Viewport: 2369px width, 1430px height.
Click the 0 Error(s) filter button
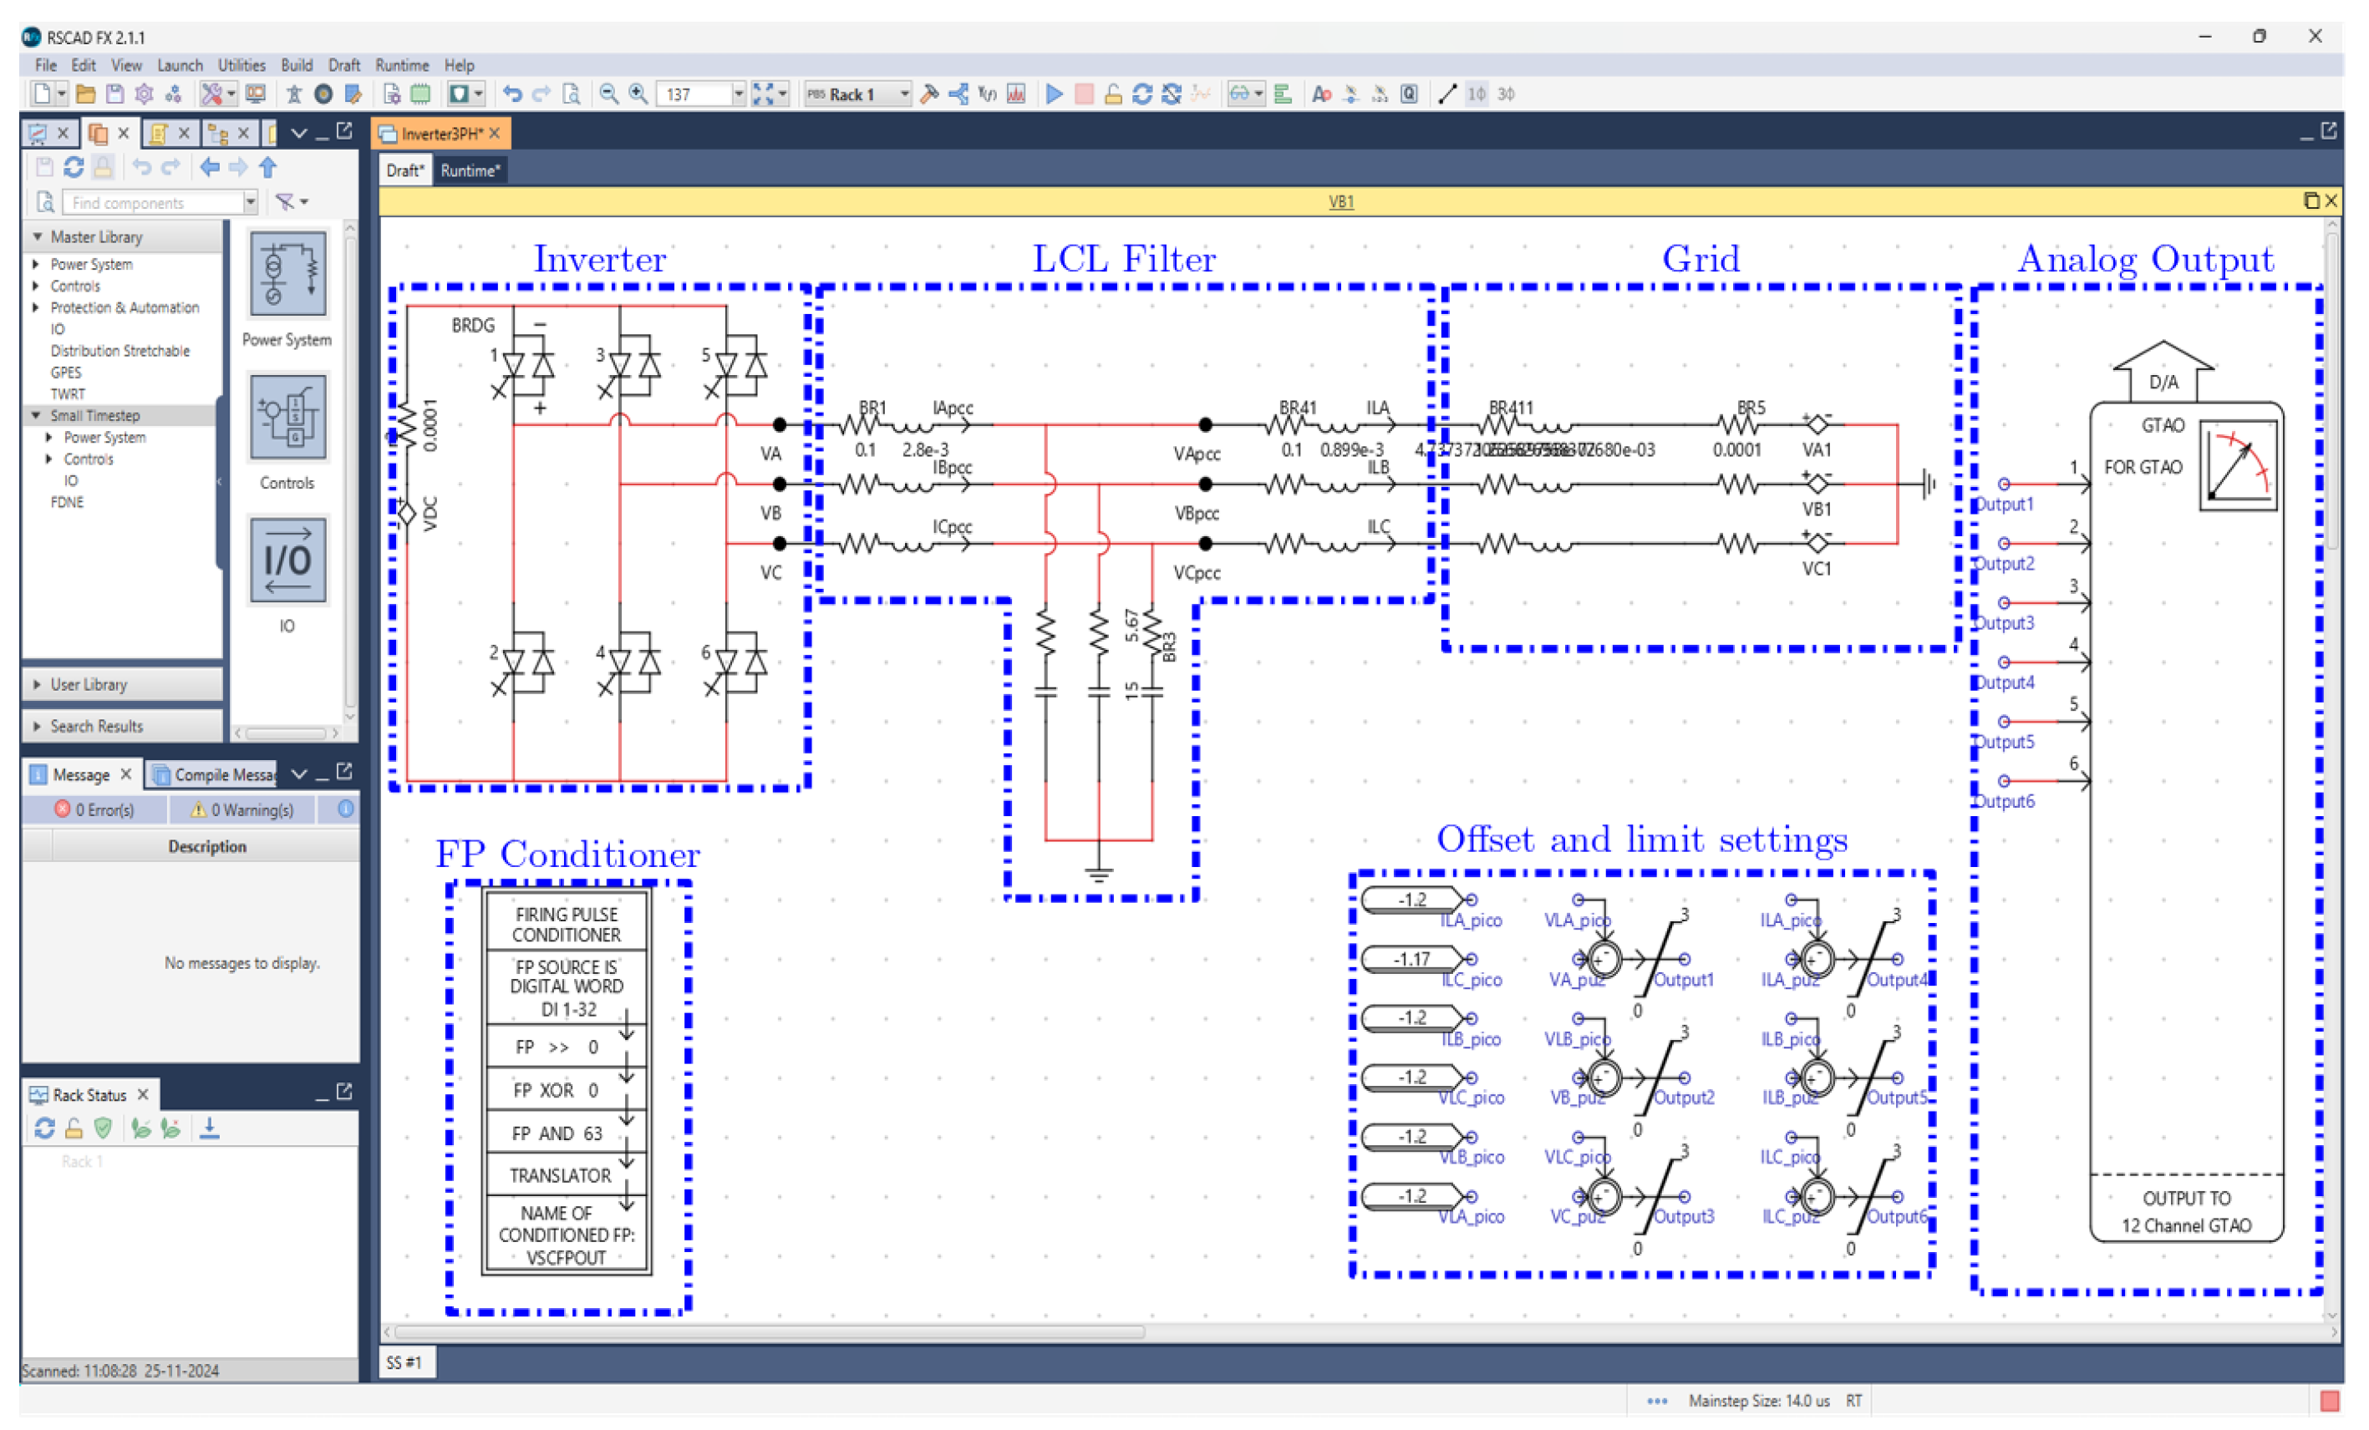[94, 810]
